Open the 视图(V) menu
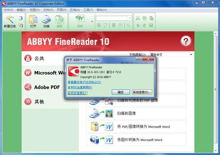Screen dimensions: 220x155 [x=35, y=10]
